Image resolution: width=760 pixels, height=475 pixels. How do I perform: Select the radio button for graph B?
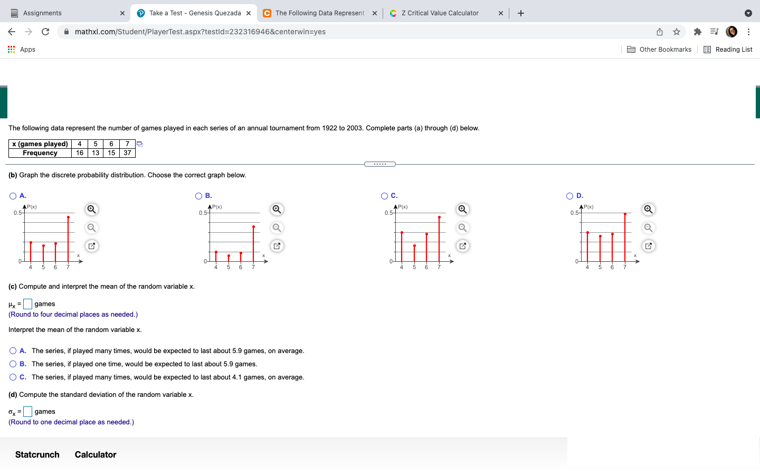click(198, 196)
